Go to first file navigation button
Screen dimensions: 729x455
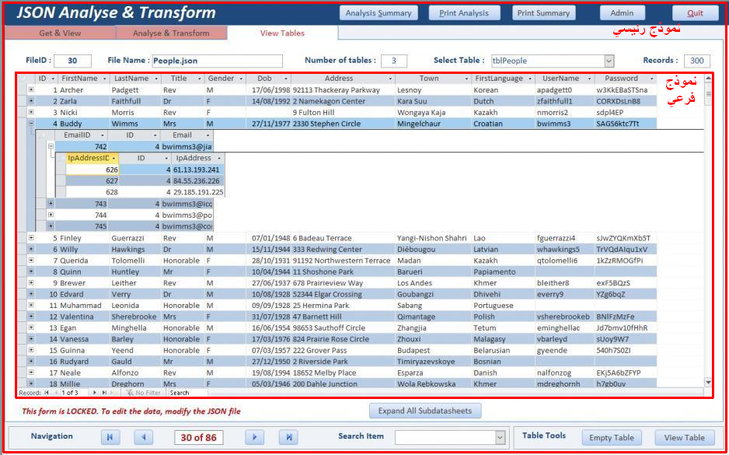[110, 437]
